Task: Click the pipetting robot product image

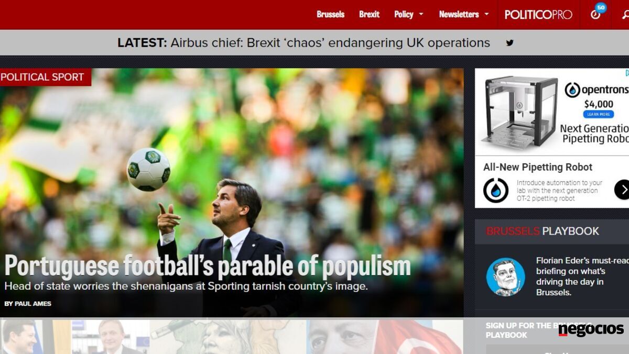Action: pyautogui.click(x=520, y=111)
